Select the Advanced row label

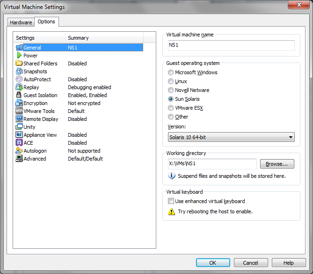[x=35, y=159]
